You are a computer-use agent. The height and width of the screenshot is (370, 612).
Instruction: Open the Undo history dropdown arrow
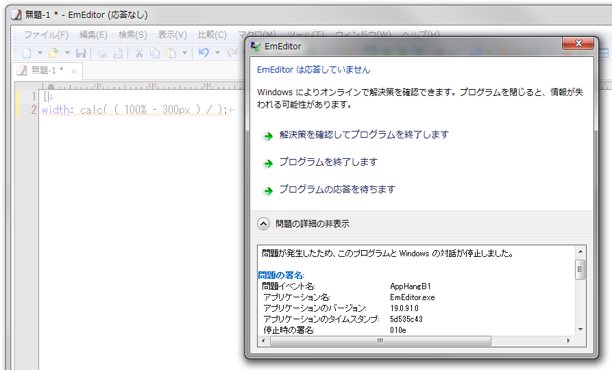217,53
